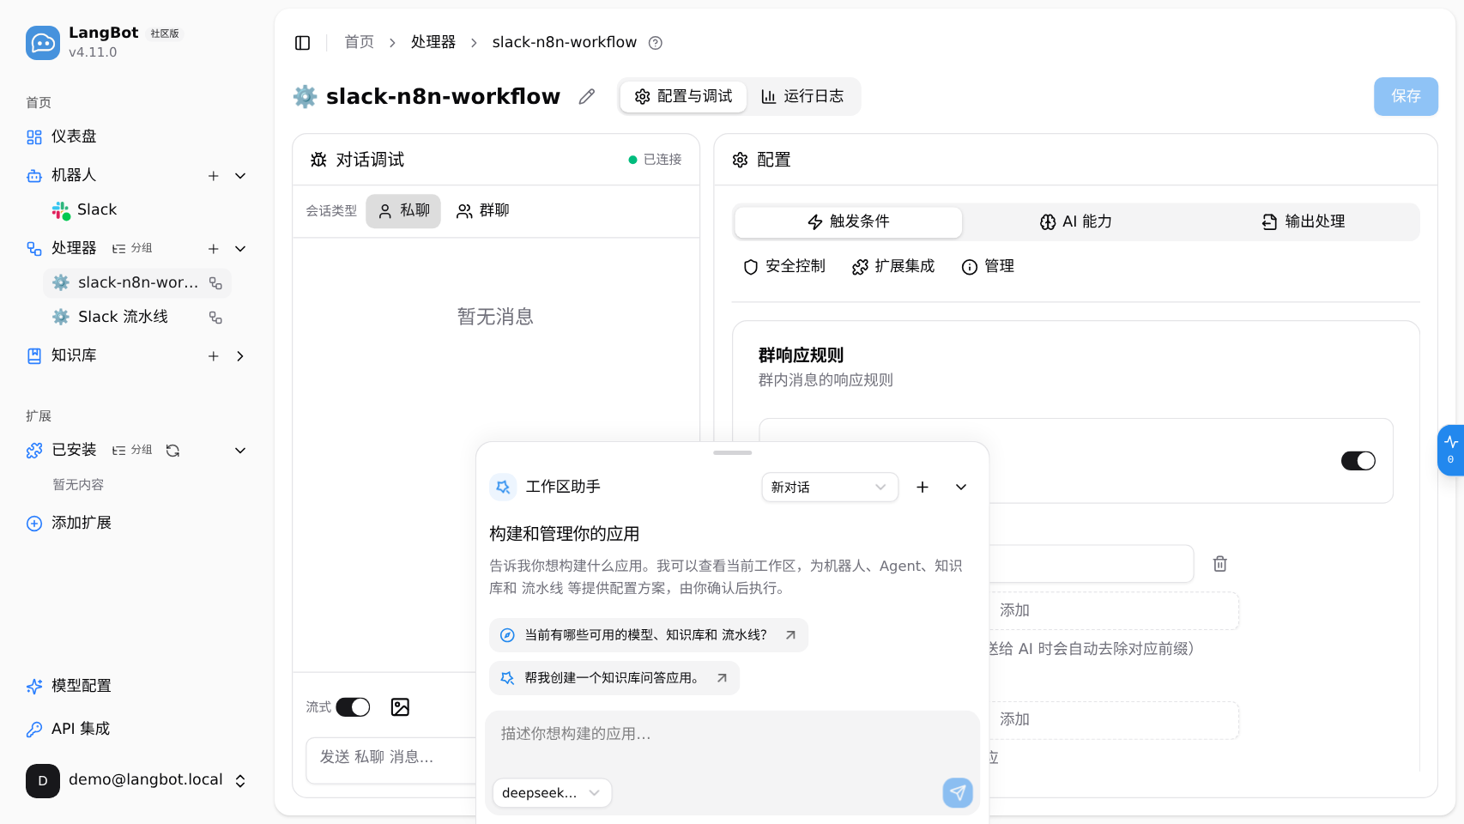
Task: Click the 保存 button
Action: coord(1406,97)
